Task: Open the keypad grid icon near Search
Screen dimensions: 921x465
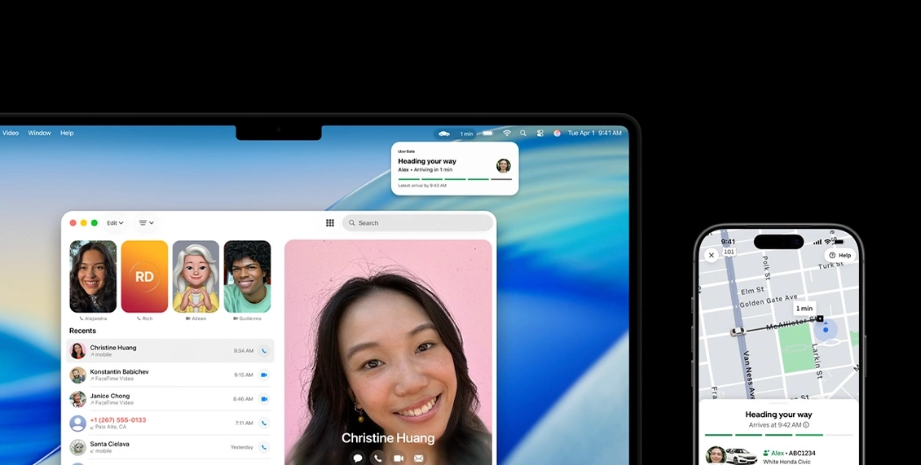Action: tap(330, 223)
